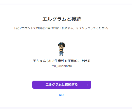The height and width of the screenshot is (109, 132).
Task: Click the gray strip below the white card
Action: click(66, 108)
